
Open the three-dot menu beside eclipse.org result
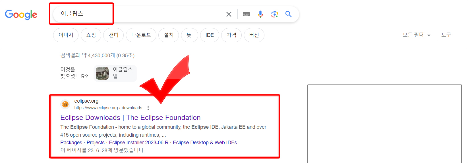pos(148,108)
